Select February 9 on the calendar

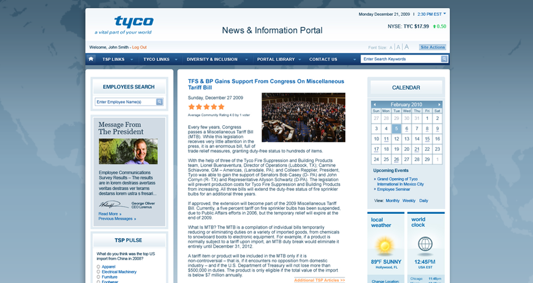(x=437, y=128)
